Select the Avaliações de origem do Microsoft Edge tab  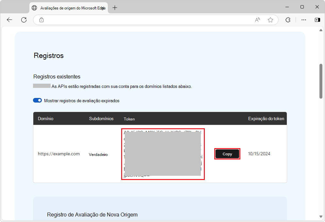69,7
